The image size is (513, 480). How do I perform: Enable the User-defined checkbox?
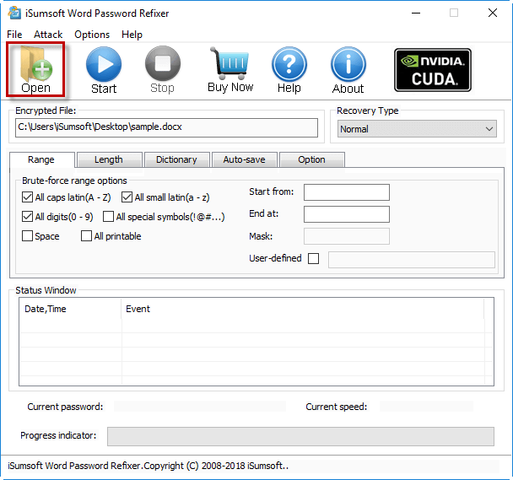(313, 258)
